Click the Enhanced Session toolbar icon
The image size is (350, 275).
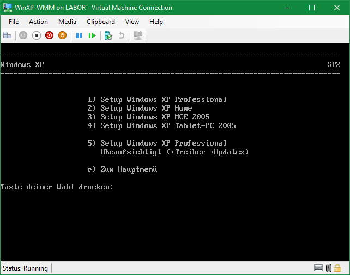click(138, 35)
